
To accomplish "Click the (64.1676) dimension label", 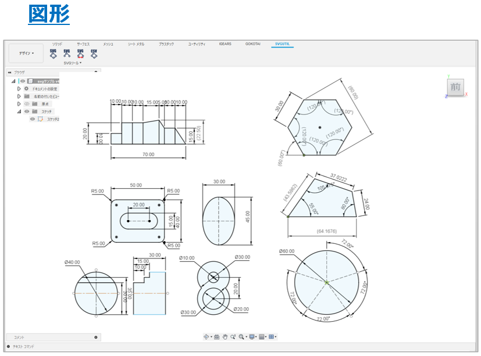I will click(326, 231).
